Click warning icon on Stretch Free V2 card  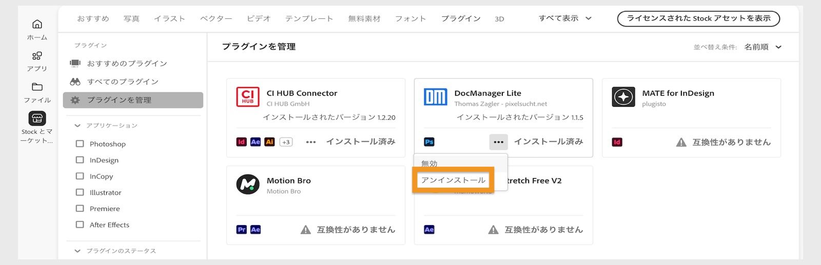click(494, 230)
